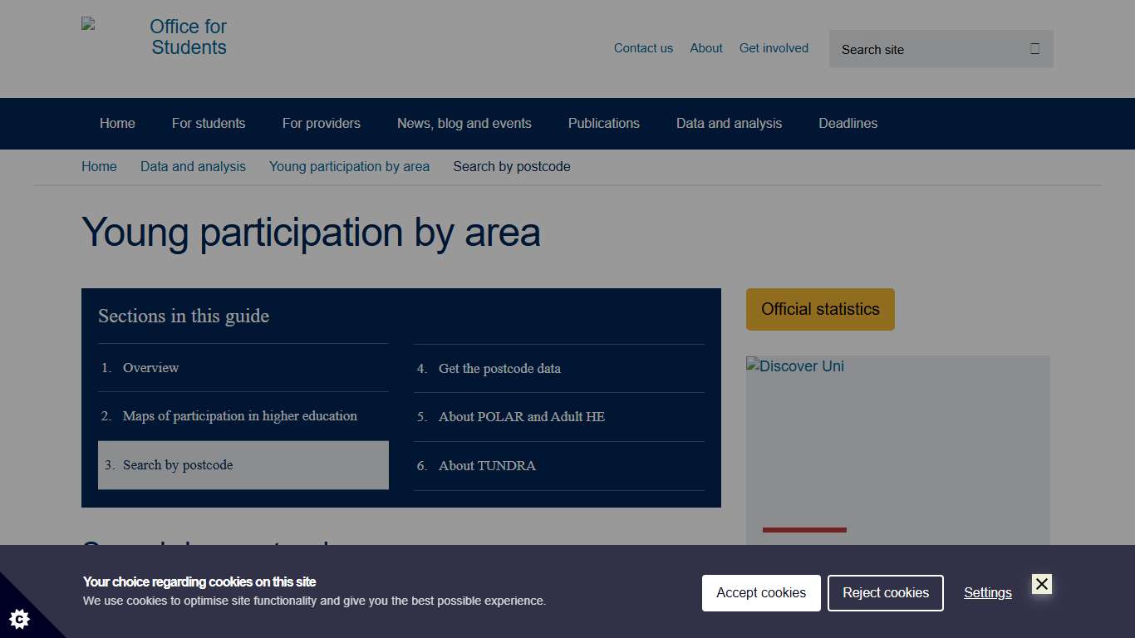This screenshot has width=1135, height=638.
Task: Click the Get involved link
Action: pyautogui.click(x=774, y=48)
